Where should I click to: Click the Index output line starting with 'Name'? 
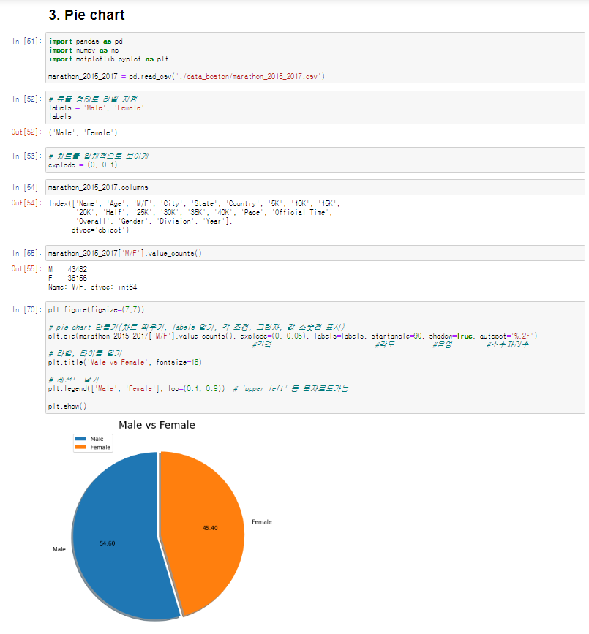click(195, 204)
